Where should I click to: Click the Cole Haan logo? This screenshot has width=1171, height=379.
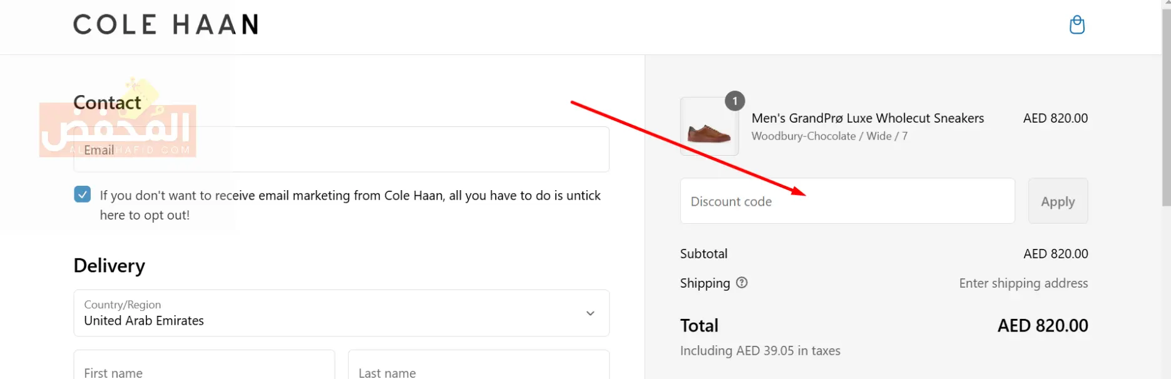[x=166, y=25]
